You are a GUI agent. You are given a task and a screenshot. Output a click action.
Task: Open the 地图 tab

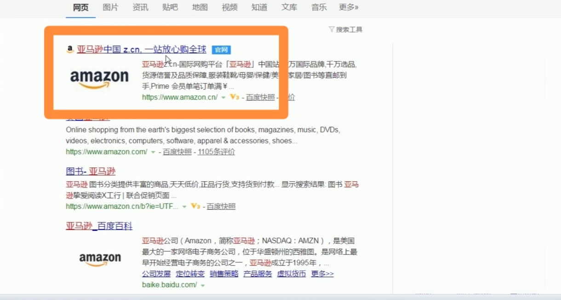click(x=200, y=7)
